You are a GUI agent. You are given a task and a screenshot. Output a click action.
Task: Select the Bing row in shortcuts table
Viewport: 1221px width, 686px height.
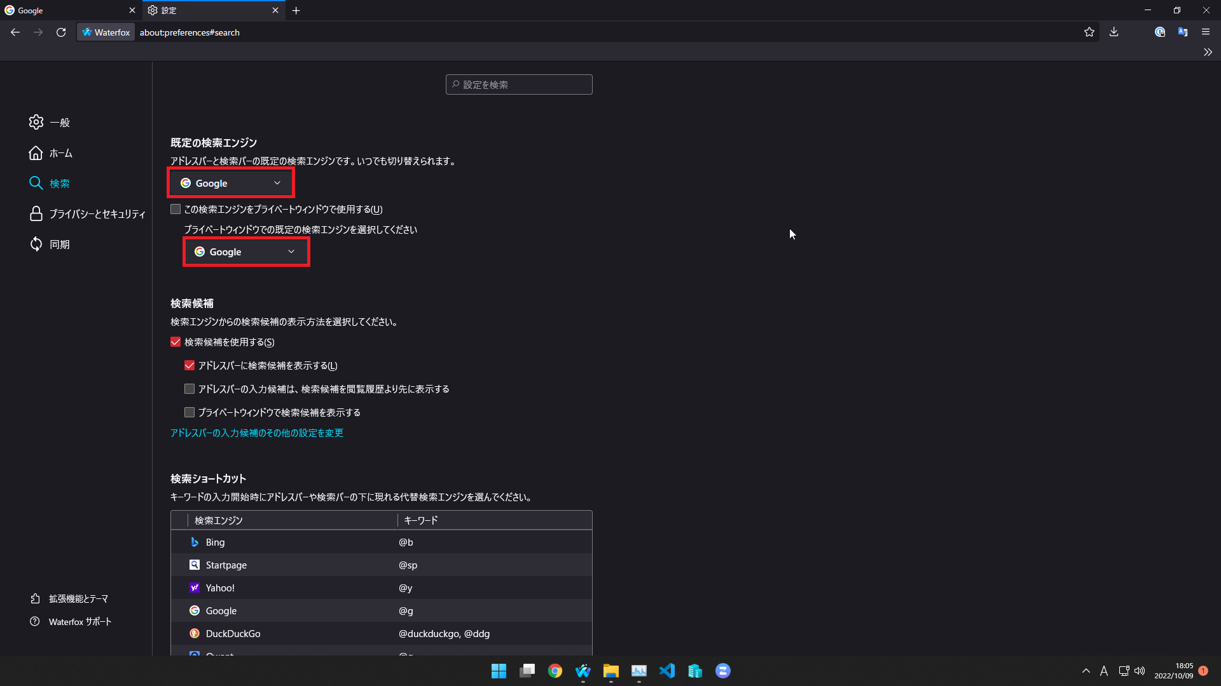tap(382, 542)
